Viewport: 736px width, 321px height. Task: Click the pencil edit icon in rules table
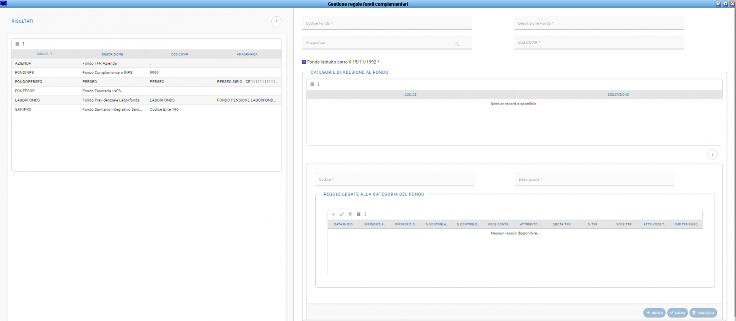pos(341,214)
